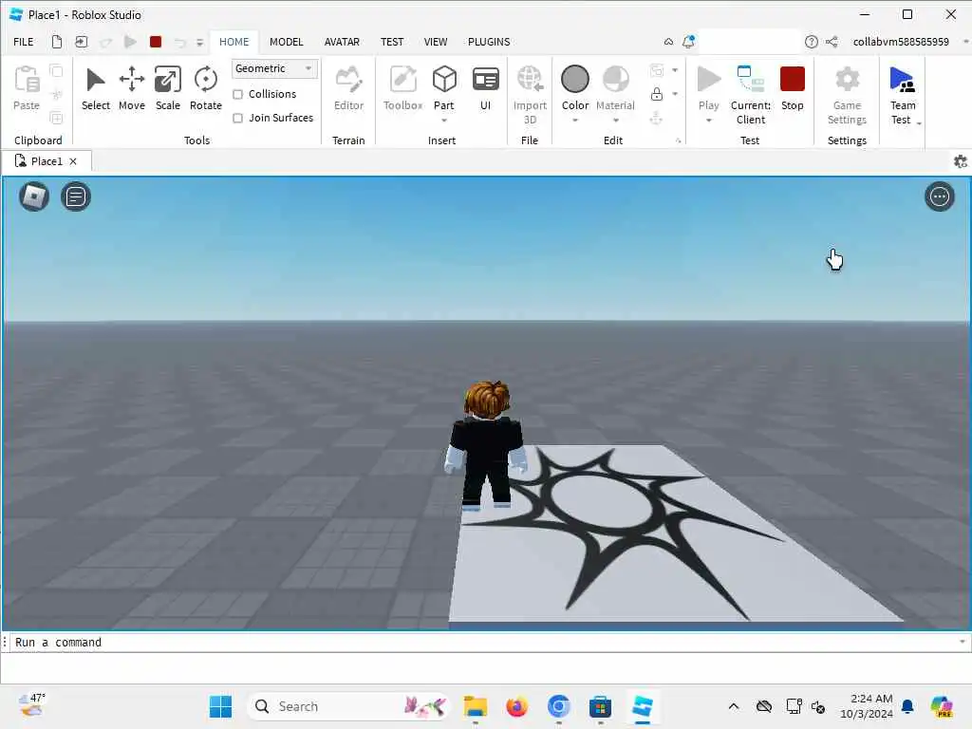
Task: Open File Explorer from the taskbar
Action: [x=476, y=706]
